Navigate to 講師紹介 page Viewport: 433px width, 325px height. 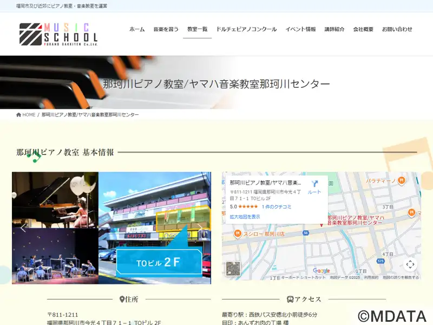(334, 29)
